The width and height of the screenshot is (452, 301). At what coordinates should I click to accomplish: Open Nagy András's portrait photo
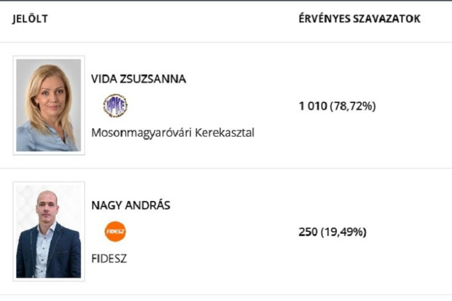(49, 232)
